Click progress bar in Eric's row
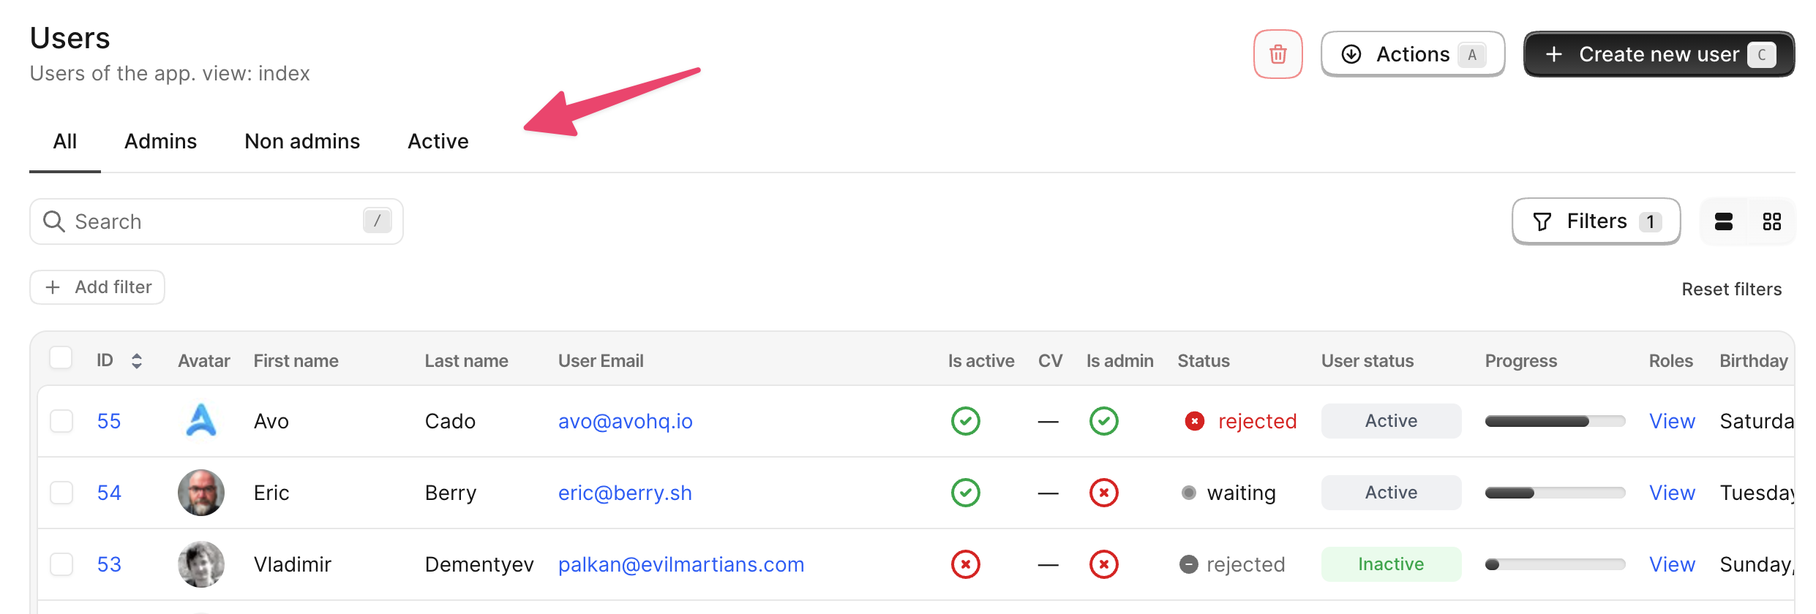The height and width of the screenshot is (614, 1816). click(1555, 493)
